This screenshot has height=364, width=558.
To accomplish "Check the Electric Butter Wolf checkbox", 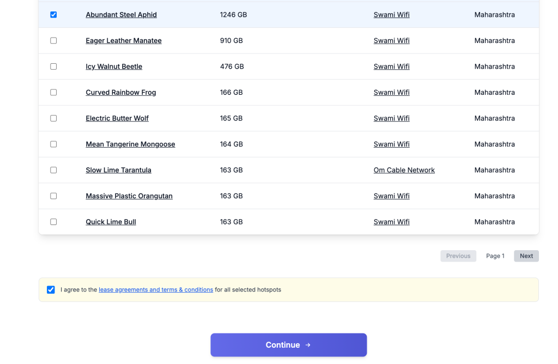I will click(x=53, y=118).
